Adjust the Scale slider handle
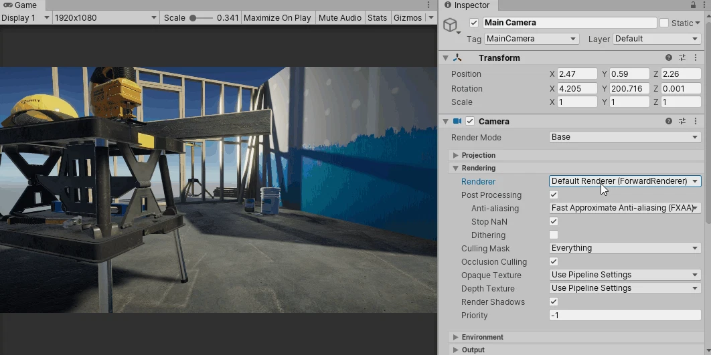The height and width of the screenshot is (355, 711). coord(193,18)
